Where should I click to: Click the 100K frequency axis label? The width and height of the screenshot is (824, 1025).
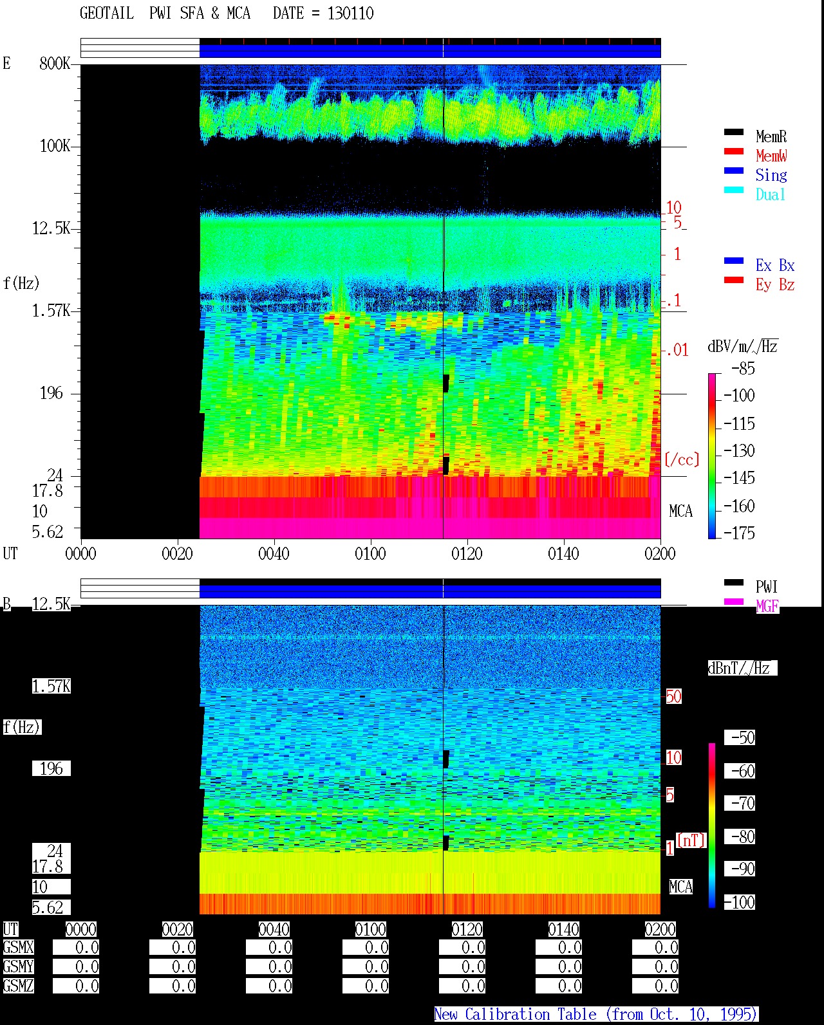point(55,145)
